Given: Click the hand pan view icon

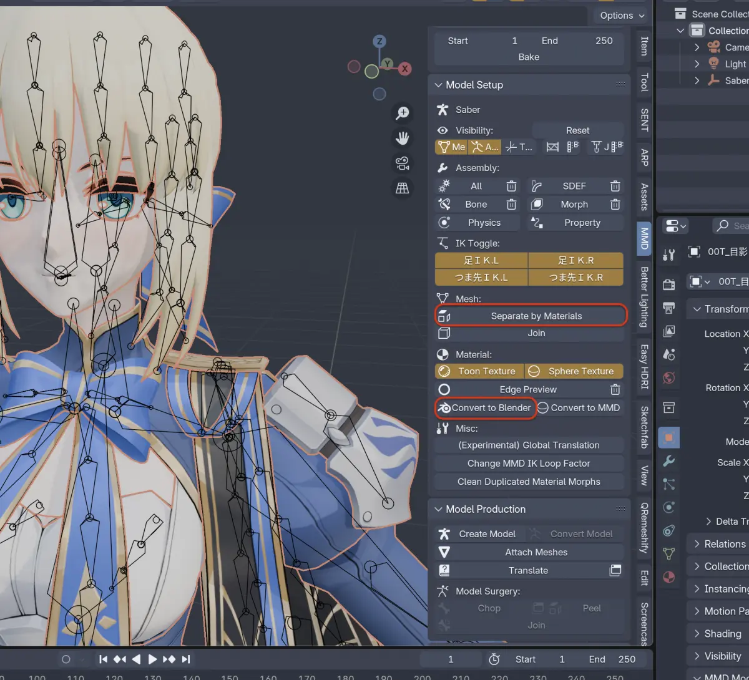Looking at the screenshot, I should pos(403,138).
